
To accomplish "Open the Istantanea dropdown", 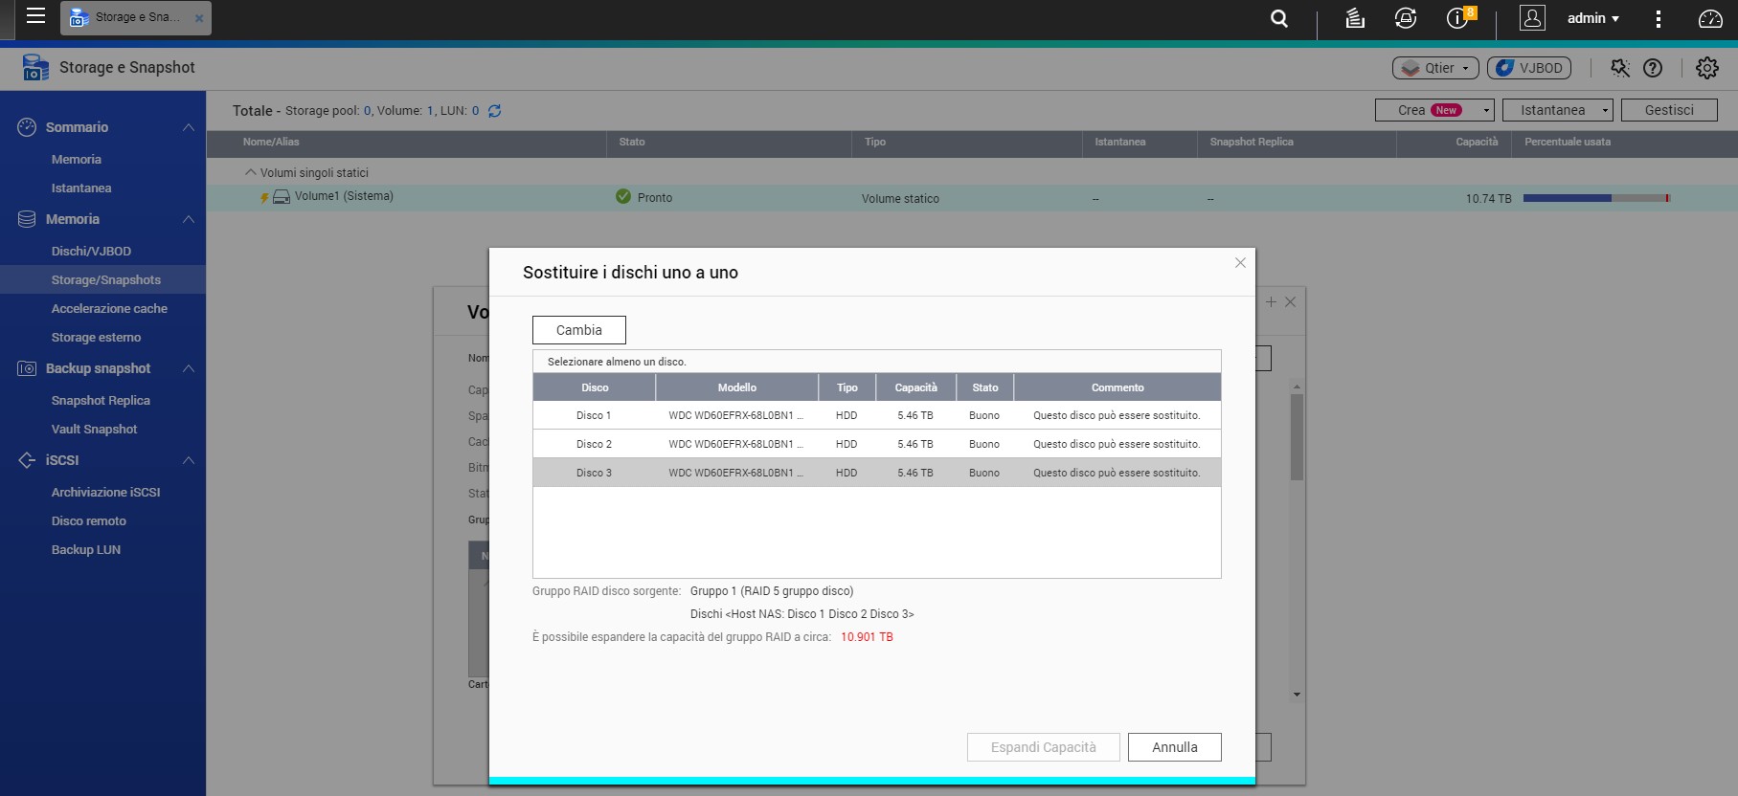I will pyautogui.click(x=1557, y=111).
